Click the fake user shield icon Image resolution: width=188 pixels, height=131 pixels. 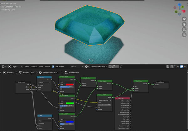[x=110, y=66]
